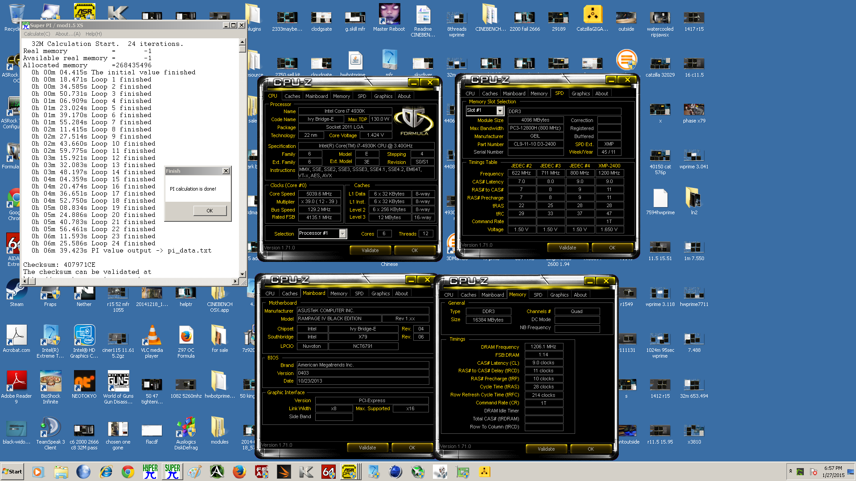
Task: Open the Help(H) menu in Super PI
Action: click(x=94, y=34)
